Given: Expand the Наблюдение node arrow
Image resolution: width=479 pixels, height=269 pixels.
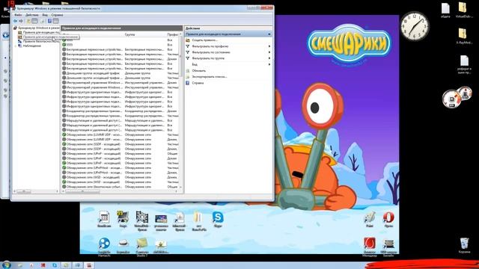Looking at the screenshot, I should click(x=15, y=46).
